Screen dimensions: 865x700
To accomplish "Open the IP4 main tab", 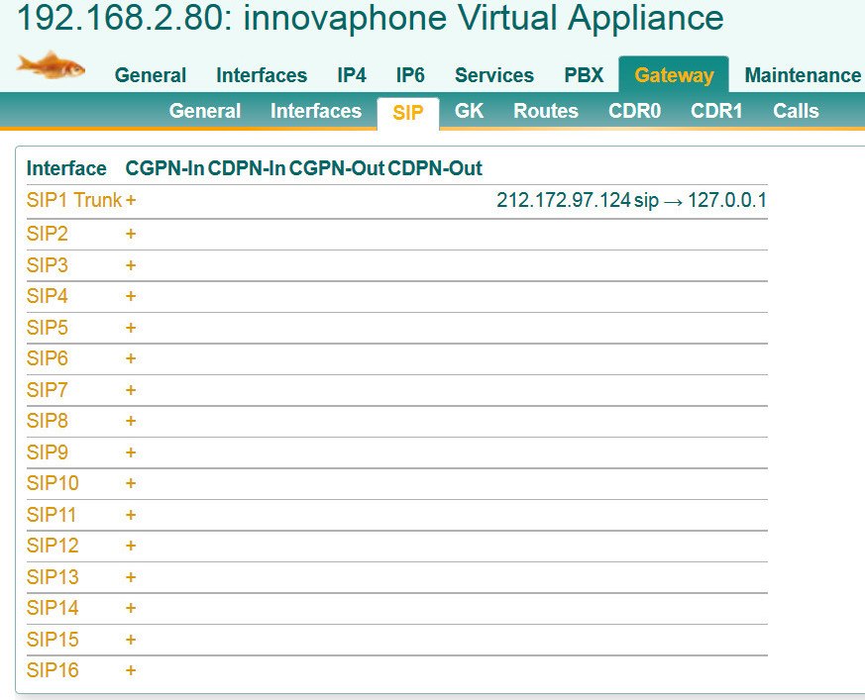I will tap(351, 75).
